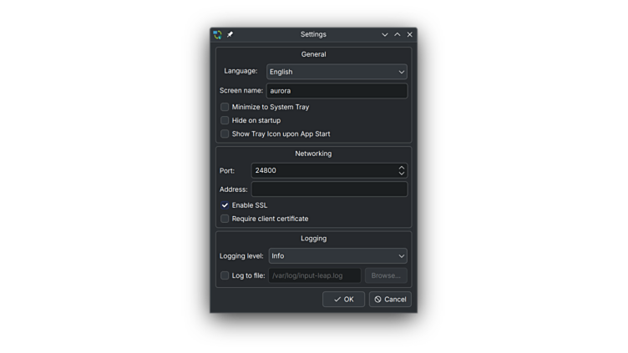Increase the Port value with the up arrow
Viewport: 628px width, 353px height.
pos(402,167)
